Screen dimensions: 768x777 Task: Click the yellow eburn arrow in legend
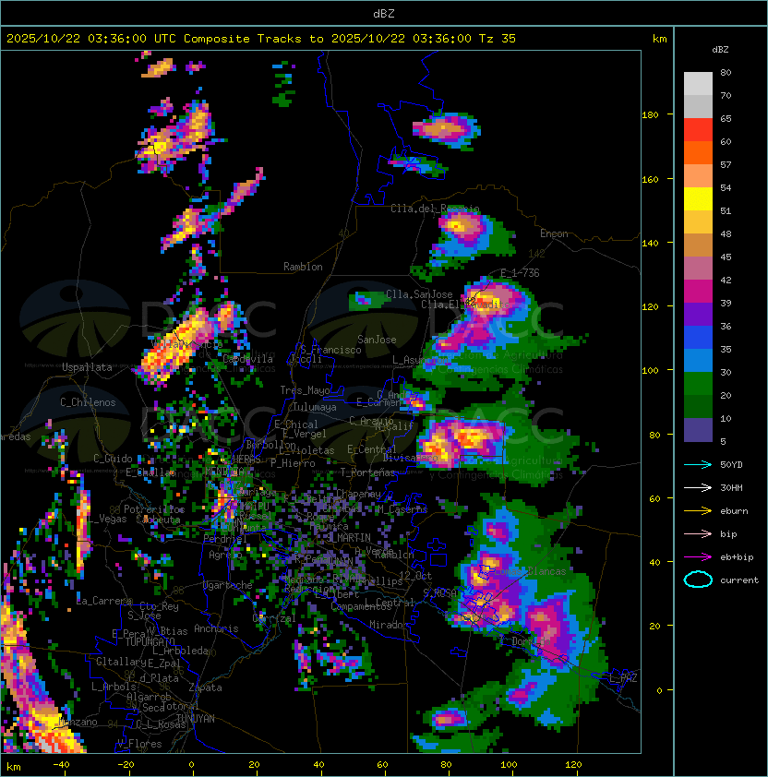(x=698, y=511)
